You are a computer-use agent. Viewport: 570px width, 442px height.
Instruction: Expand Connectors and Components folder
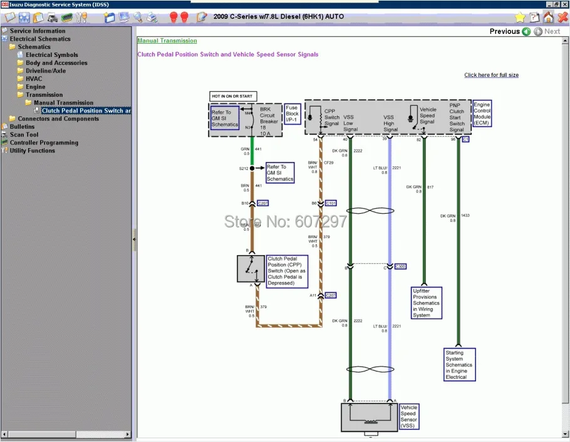[58, 119]
